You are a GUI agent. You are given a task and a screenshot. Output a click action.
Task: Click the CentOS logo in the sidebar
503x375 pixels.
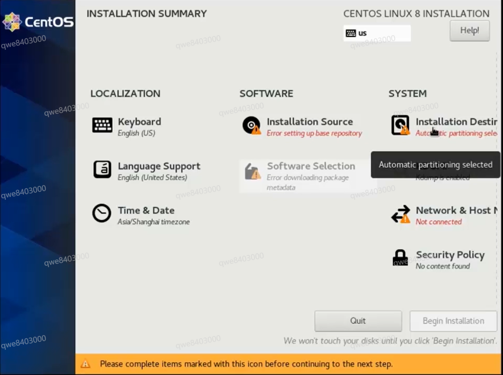click(x=38, y=22)
